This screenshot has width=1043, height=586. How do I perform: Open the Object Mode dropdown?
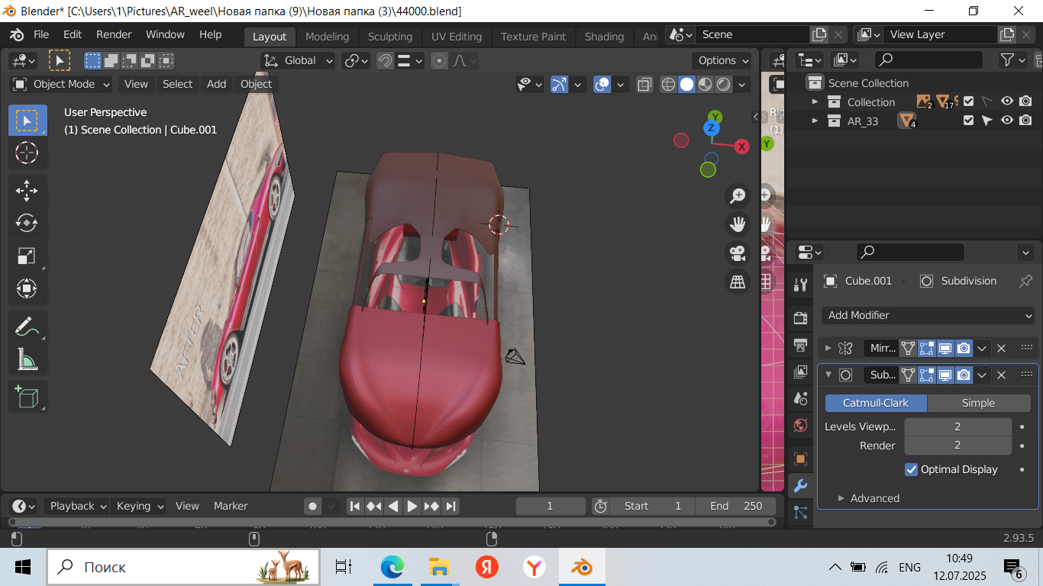click(x=62, y=84)
